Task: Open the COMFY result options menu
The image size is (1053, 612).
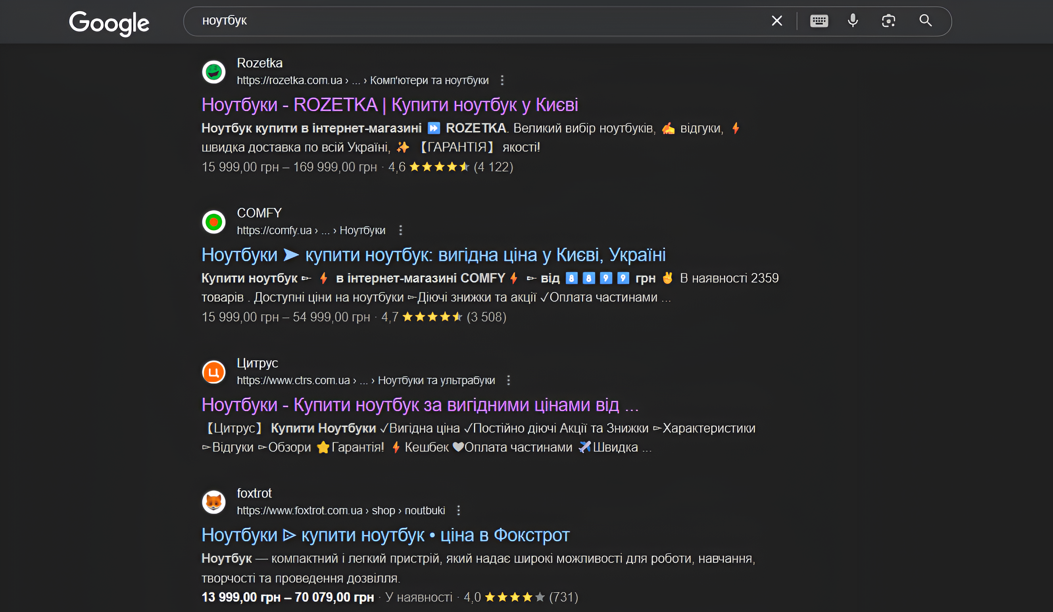Action: [x=400, y=230]
